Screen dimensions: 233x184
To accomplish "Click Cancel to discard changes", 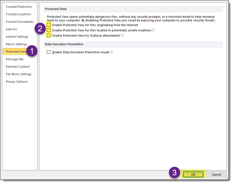I will click(x=216, y=175).
